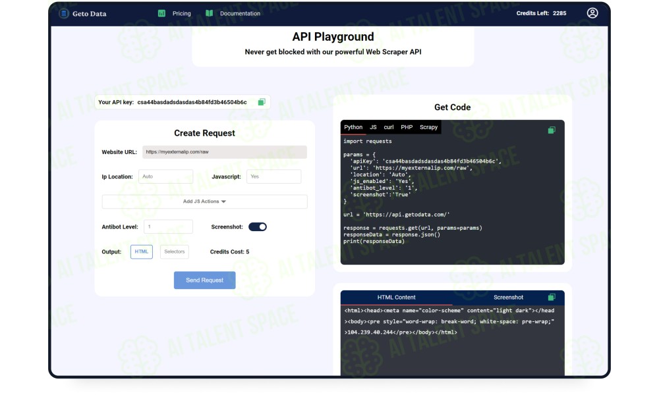659x395 pixels.
Task: Copy the API key with copy icon
Action: pos(262,102)
